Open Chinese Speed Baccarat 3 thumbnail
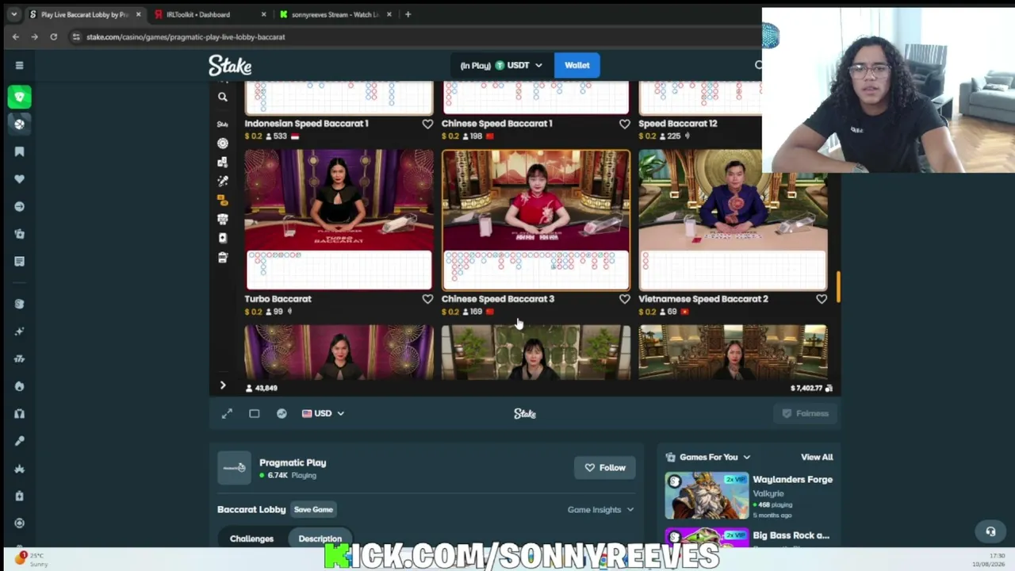This screenshot has height=571, width=1015. tap(536, 220)
